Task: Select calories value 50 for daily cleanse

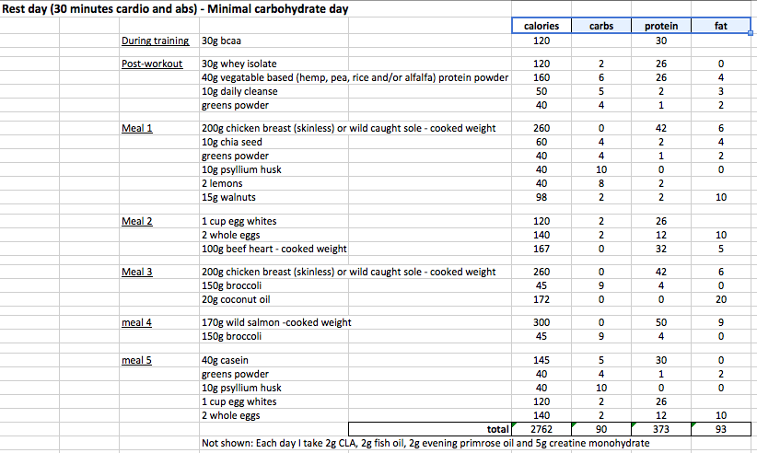Action: 542,91
